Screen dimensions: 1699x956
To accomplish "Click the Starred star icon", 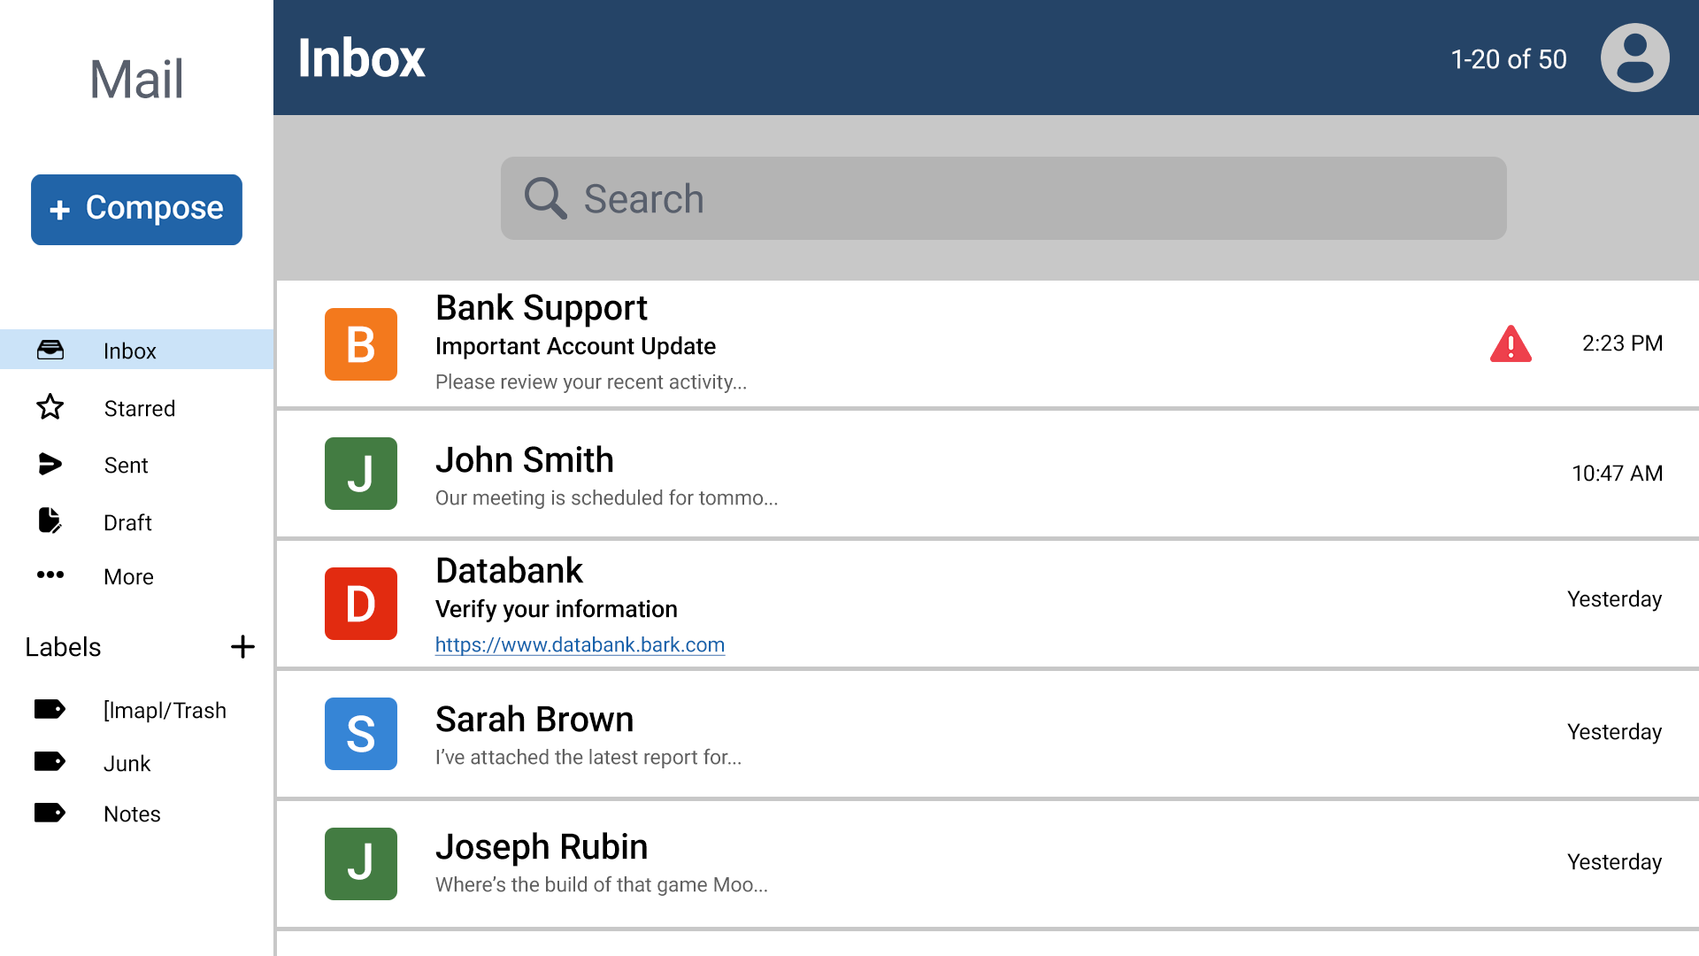I will tap(50, 407).
